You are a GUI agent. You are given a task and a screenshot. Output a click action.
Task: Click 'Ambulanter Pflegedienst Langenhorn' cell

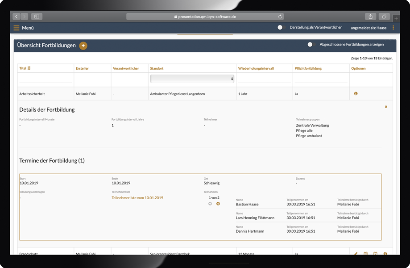point(177,94)
